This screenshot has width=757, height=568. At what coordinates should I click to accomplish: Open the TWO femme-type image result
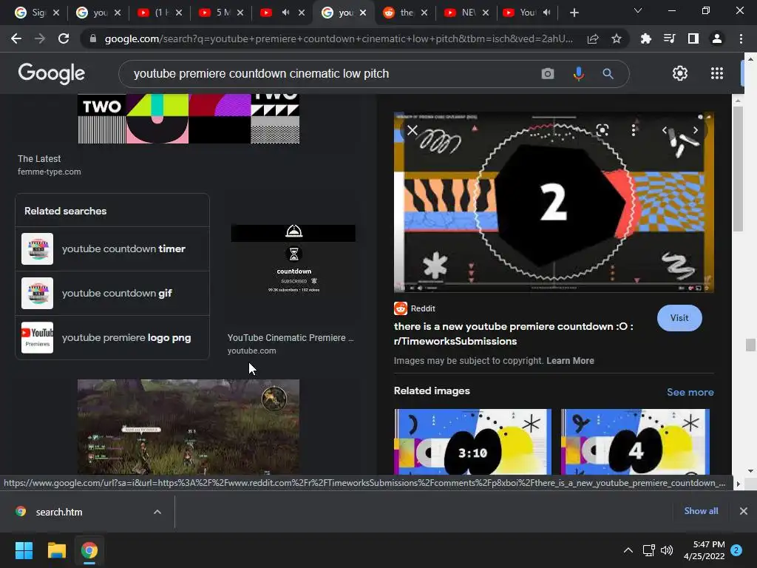pyautogui.click(x=189, y=119)
